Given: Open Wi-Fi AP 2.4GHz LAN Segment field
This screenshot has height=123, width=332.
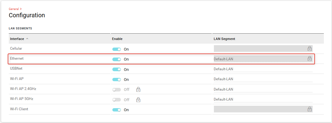Looking at the screenshot, I should pyautogui.click(x=263, y=89).
